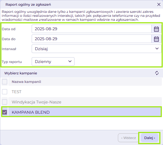This screenshot has width=163, height=145.
Task: Tick the TEST campaign checkbox
Action: pos(5,92)
